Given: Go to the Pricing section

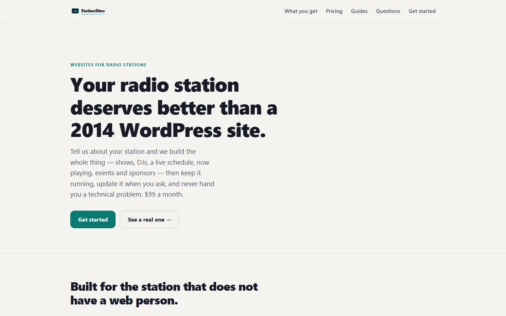Looking at the screenshot, I should coord(334,11).
